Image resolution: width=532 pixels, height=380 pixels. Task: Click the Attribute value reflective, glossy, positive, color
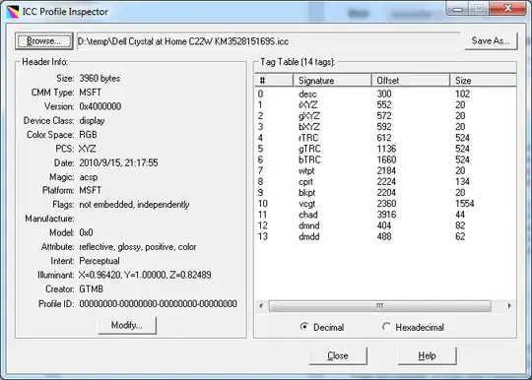[x=137, y=247]
